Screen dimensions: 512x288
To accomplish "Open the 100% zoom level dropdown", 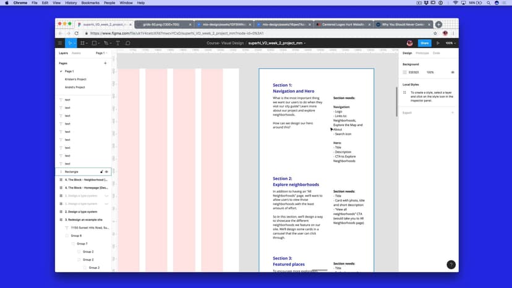I will click(450, 43).
